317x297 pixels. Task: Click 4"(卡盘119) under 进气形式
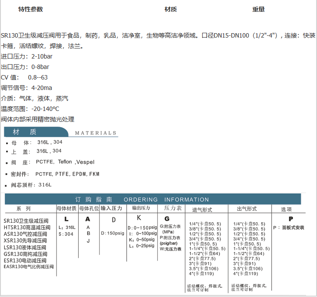pyautogui.click(x=201, y=274)
